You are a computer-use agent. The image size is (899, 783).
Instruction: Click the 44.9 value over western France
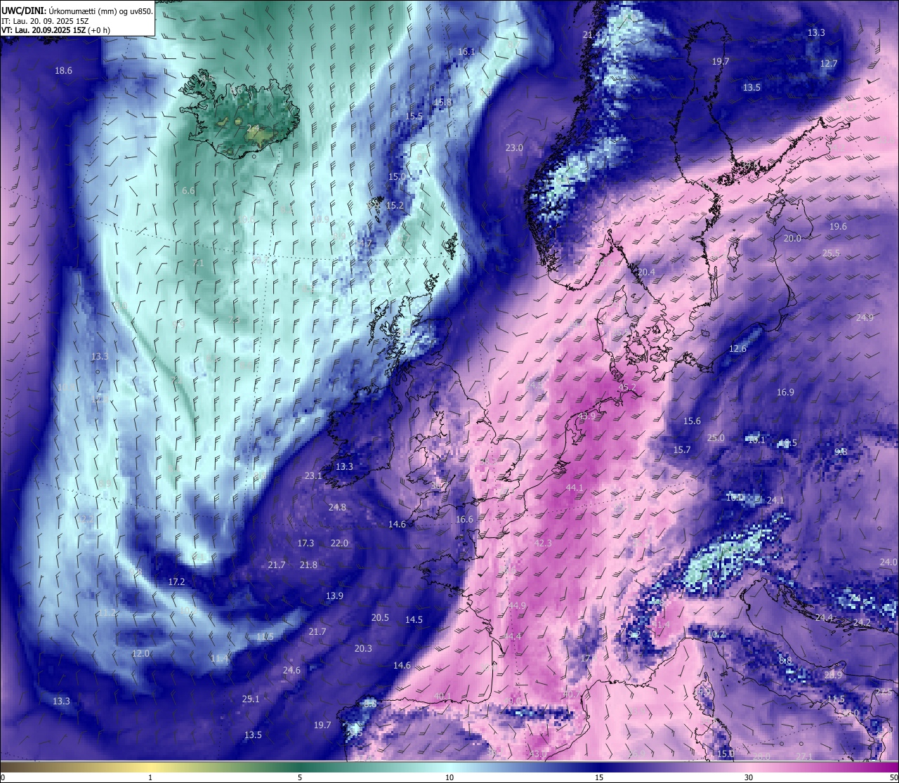[x=518, y=605]
